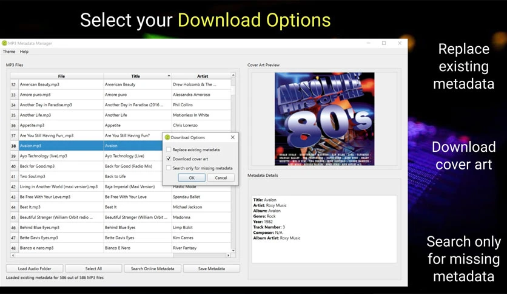
Task: Click the Save Metadata button
Action: tap(212, 268)
